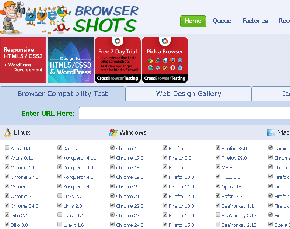Toggle Chrome 20.0 checkbox
Screen dimensions: 290x229
[112, 186]
